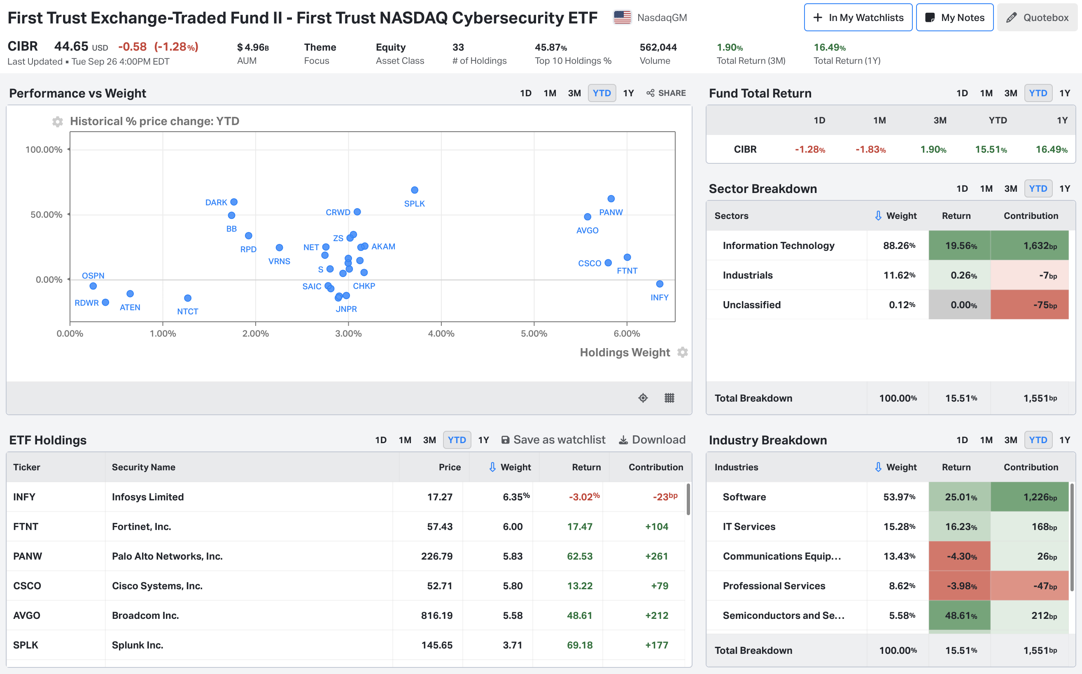Switch to grid view icon below chart
Image resolution: width=1082 pixels, height=674 pixels.
pos(669,397)
